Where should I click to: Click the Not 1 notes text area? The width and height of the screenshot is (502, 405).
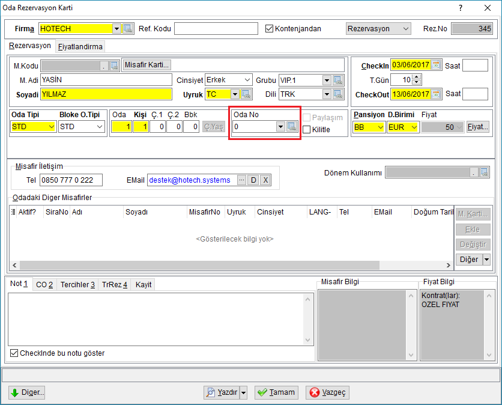[x=156, y=319]
